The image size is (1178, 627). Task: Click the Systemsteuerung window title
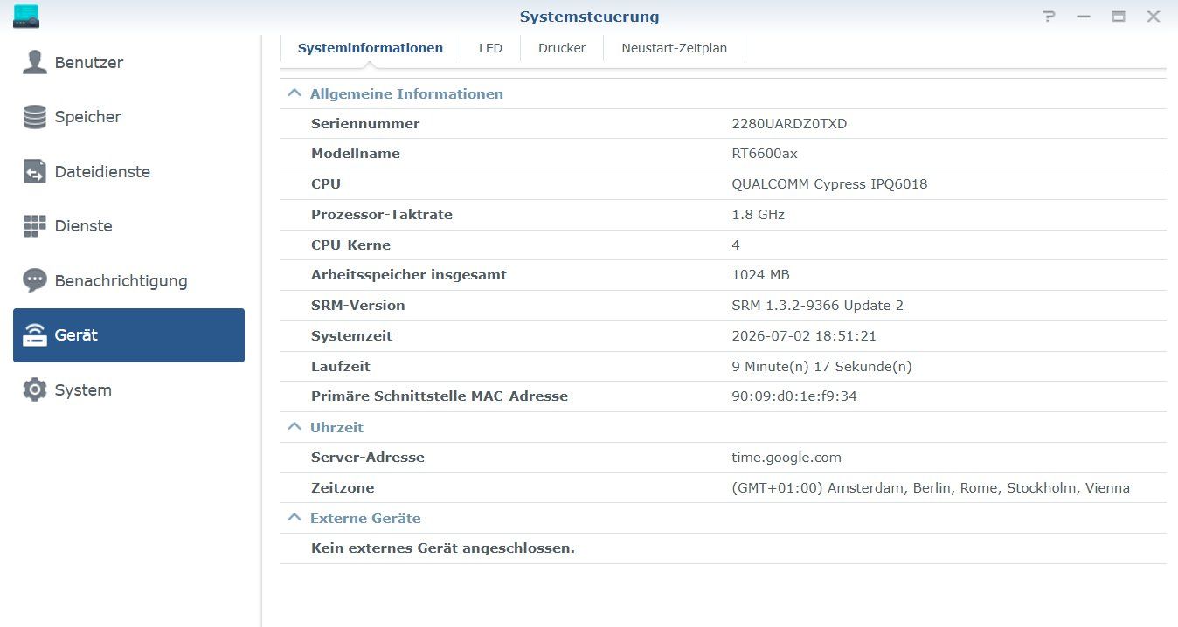tap(590, 17)
